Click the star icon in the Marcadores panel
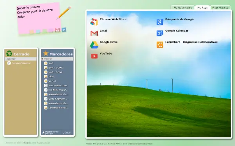The image size is (235, 146). (46, 53)
